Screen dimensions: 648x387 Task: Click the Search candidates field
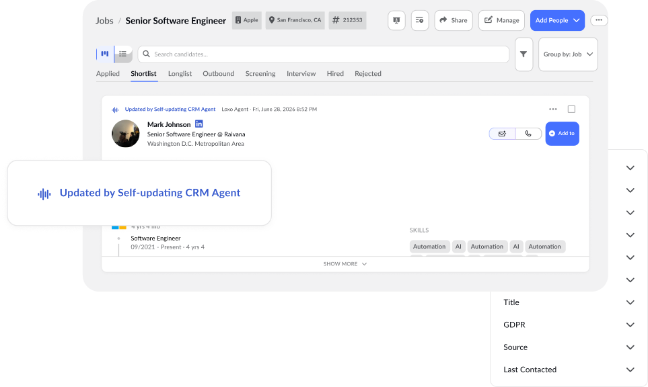pyautogui.click(x=323, y=54)
